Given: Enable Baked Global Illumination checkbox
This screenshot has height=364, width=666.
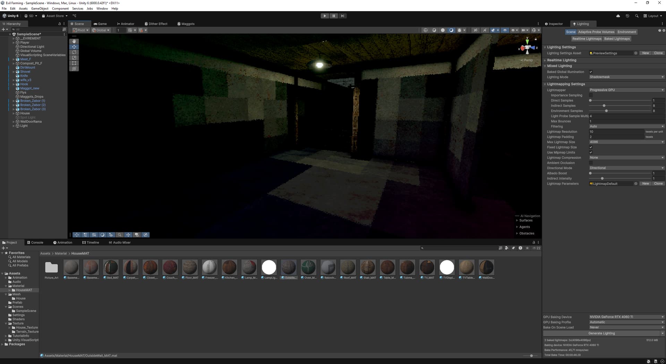Looking at the screenshot, I should point(591,72).
